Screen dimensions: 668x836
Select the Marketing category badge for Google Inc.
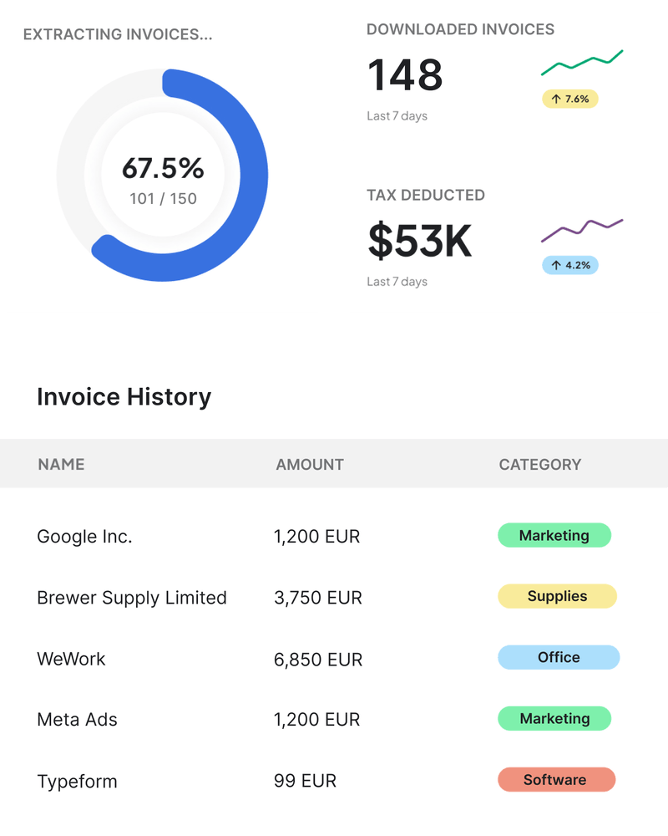(554, 535)
